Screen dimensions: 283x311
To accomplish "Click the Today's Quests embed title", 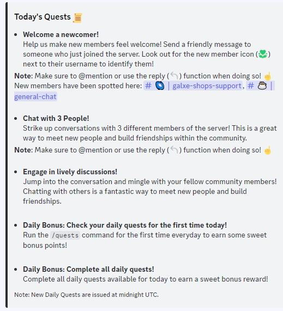I will coord(43,17).
